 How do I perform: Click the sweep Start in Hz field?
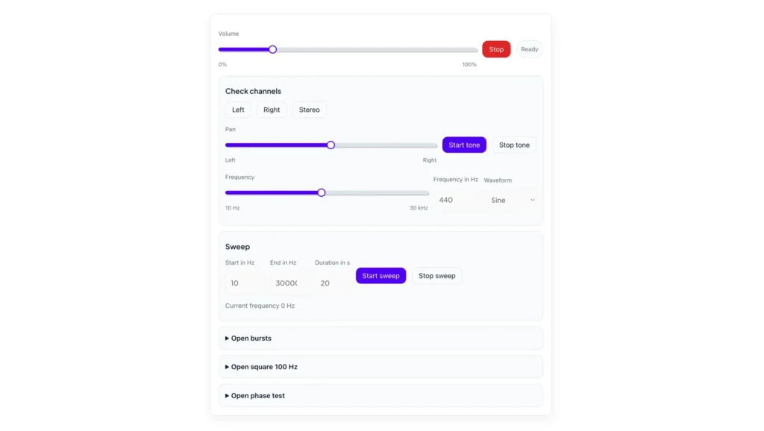244,283
